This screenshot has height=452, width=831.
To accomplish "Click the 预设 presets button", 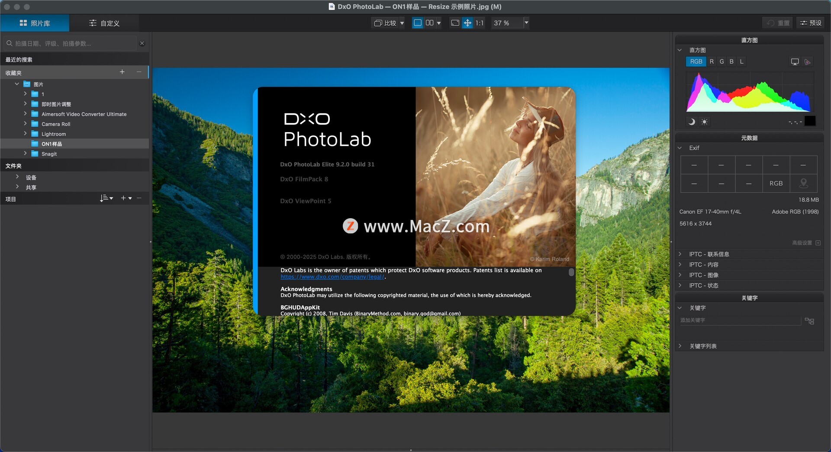I will click(811, 23).
